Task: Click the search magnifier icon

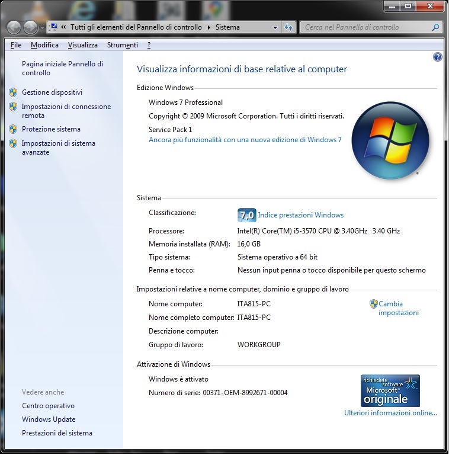Action: [435, 28]
